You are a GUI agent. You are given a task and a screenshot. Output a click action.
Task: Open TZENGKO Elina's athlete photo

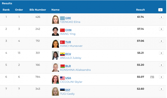pos(55,19)
